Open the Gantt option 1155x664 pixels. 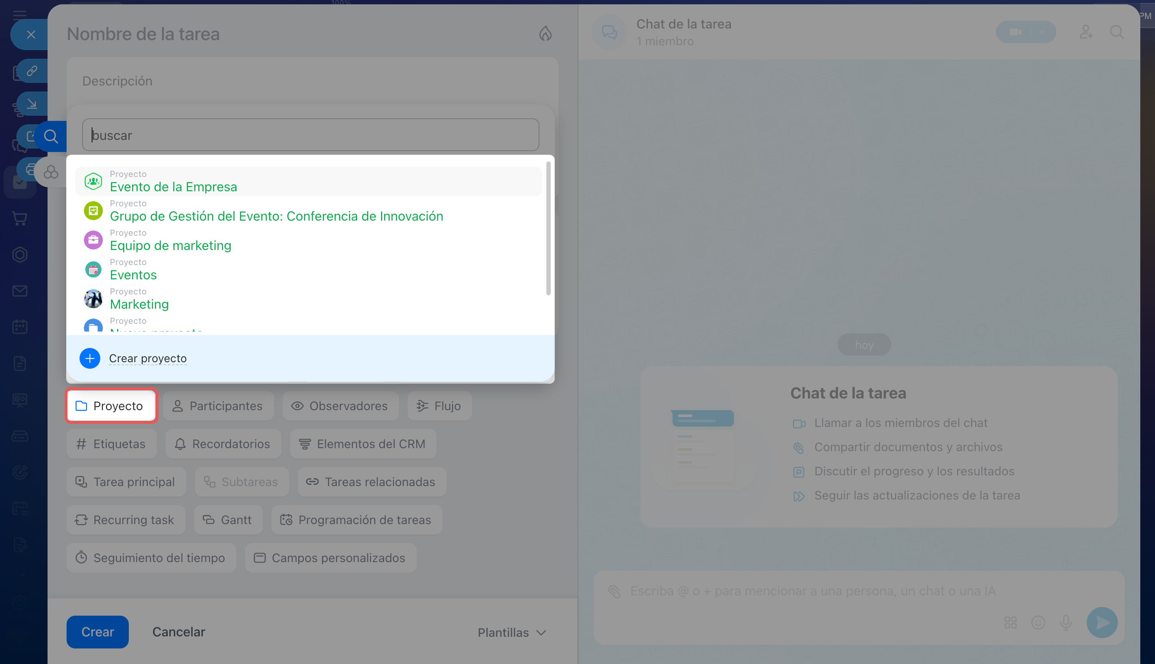pyautogui.click(x=228, y=520)
